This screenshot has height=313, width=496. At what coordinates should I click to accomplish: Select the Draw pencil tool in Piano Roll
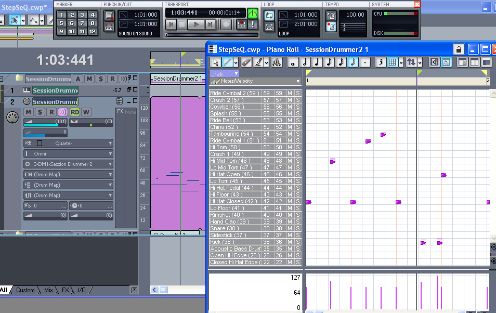[x=228, y=62]
